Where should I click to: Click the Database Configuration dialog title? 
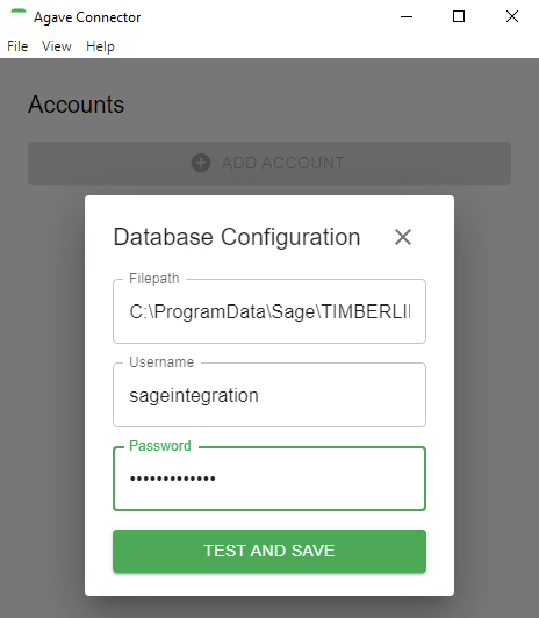tap(237, 237)
